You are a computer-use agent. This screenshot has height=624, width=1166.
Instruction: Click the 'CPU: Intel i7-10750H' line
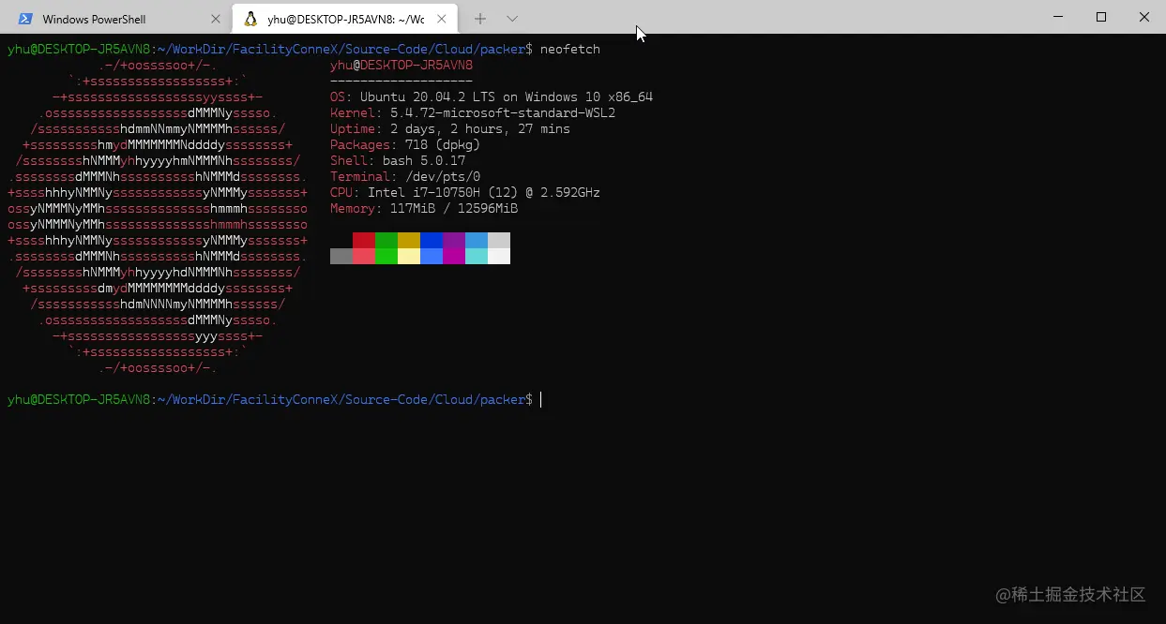(465, 193)
